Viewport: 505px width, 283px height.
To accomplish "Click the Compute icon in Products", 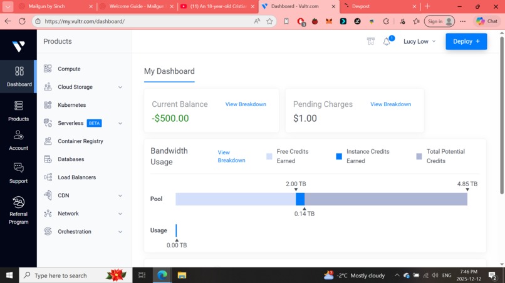I will click(48, 69).
